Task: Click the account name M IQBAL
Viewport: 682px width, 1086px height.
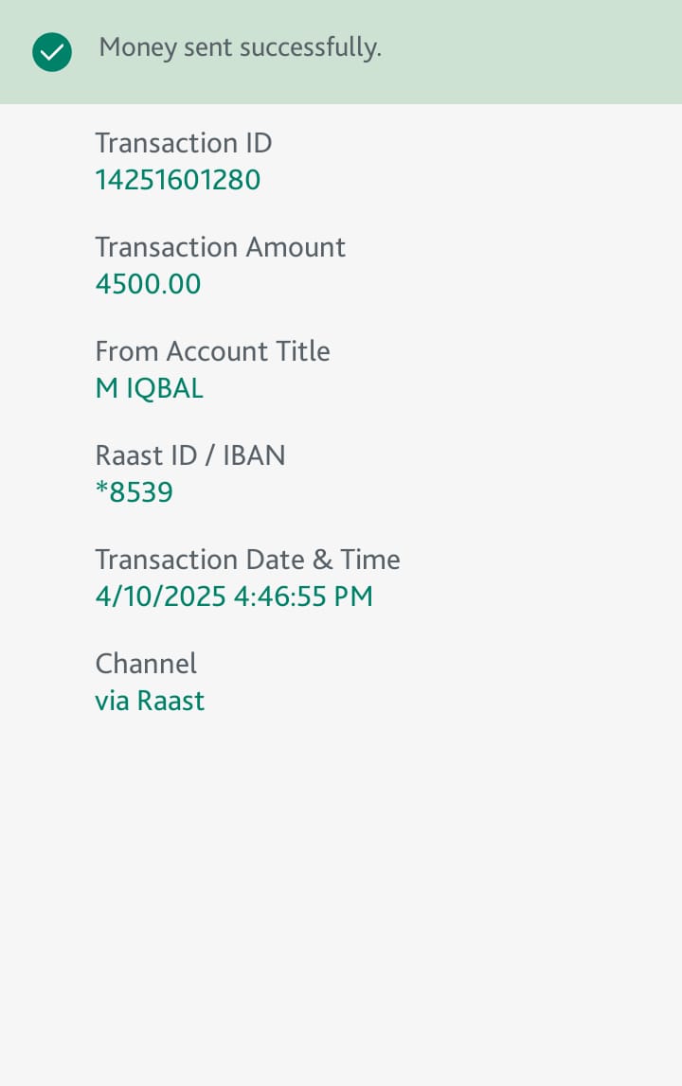Action: coord(149,388)
